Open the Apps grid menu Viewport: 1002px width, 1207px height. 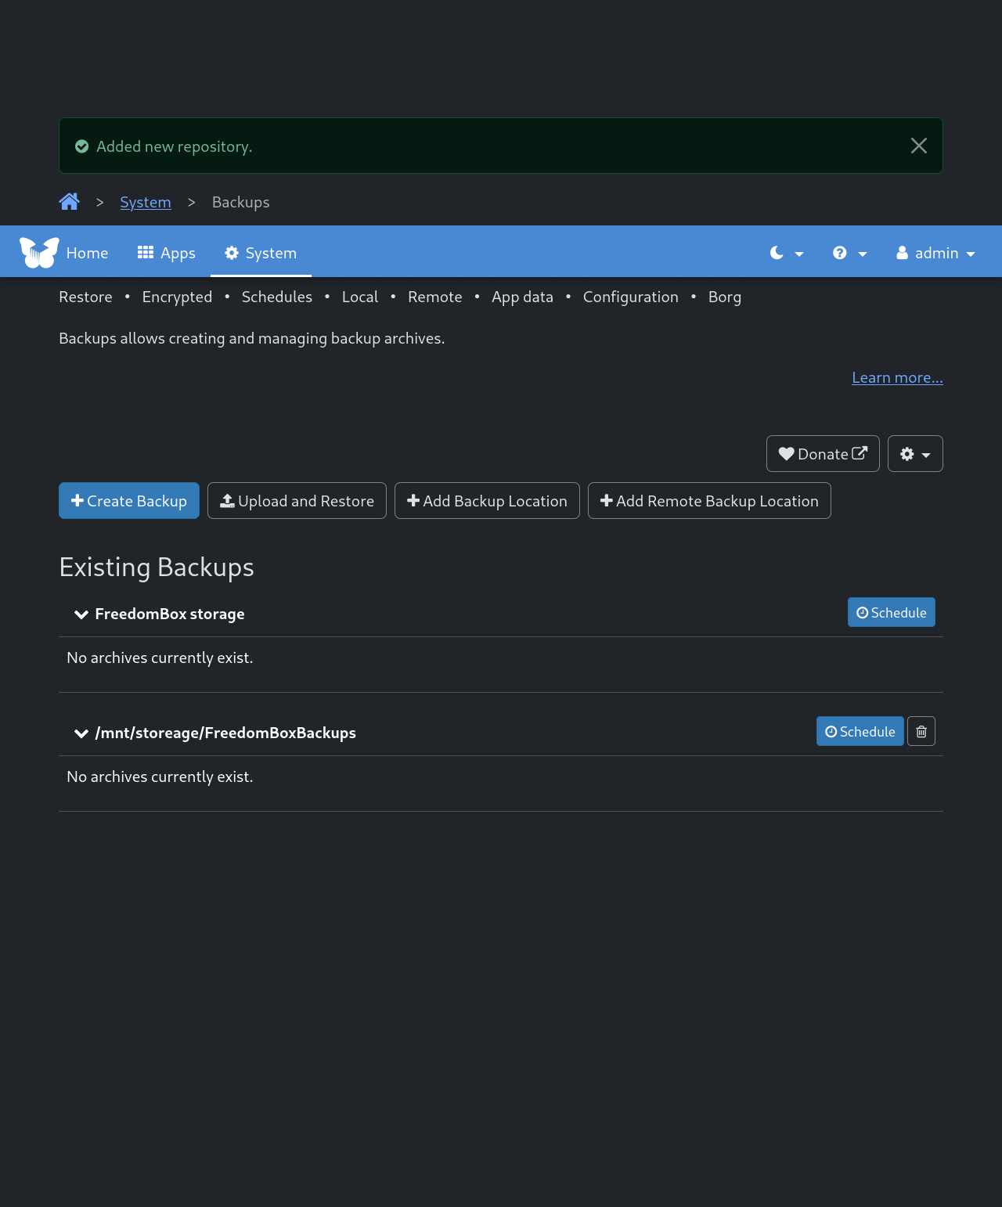(167, 253)
